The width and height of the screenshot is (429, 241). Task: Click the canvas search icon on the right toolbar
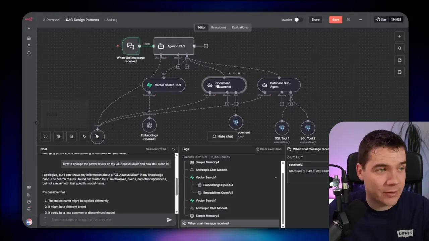(x=400, y=48)
